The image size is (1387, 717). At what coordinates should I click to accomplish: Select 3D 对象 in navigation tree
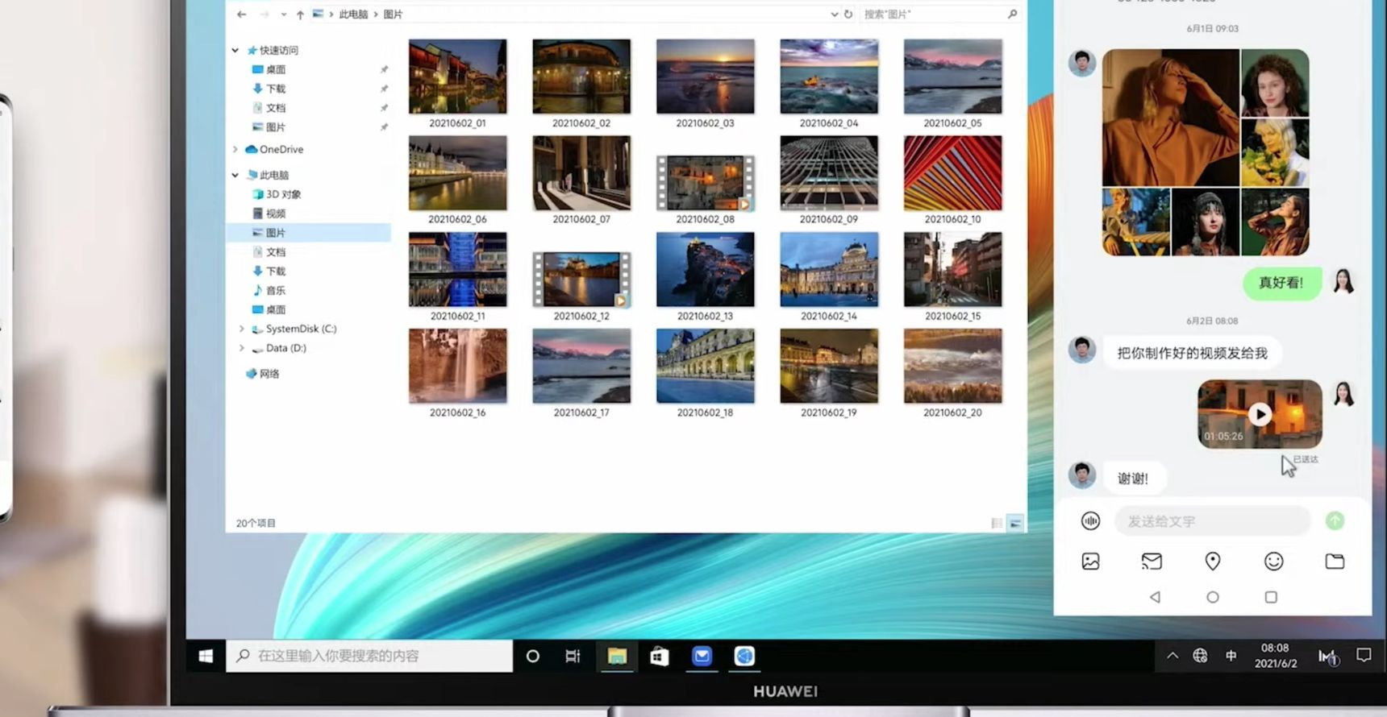pos(277,194)
